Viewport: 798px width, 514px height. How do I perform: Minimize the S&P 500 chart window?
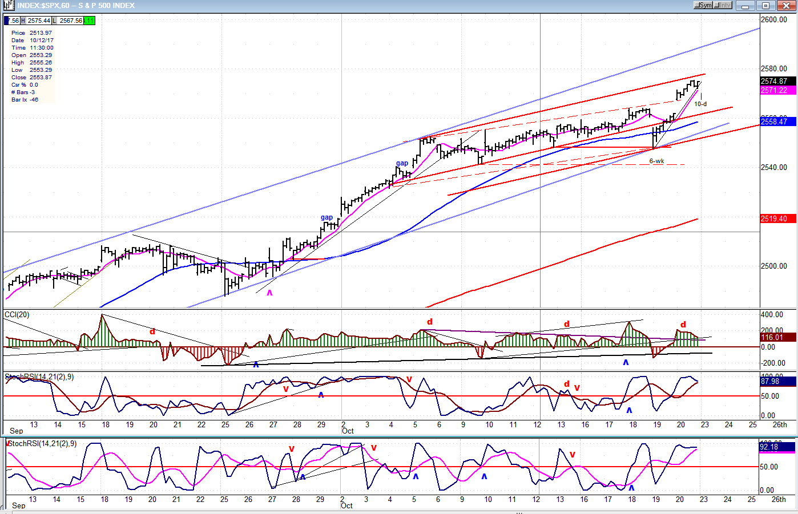click(x=745, y=6)
